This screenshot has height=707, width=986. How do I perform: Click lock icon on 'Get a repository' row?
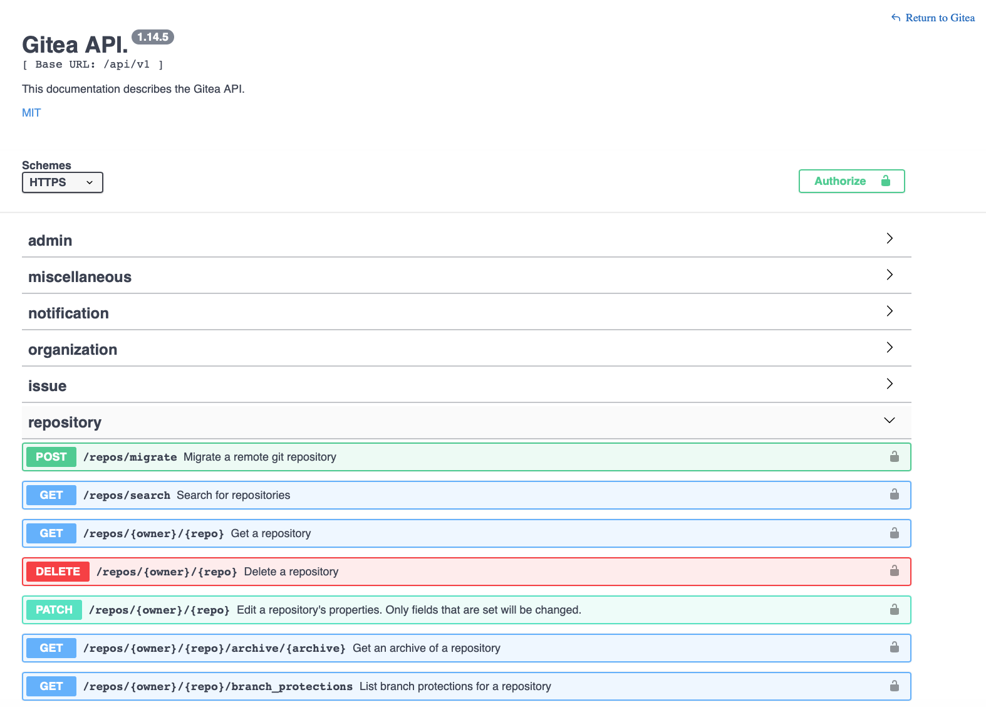[895, 533]
